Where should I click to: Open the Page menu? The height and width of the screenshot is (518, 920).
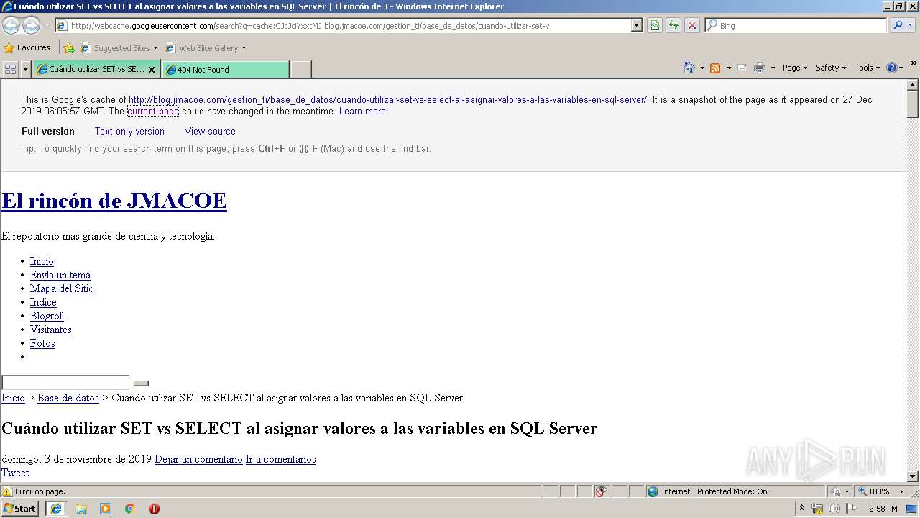[x=795, y=68]
